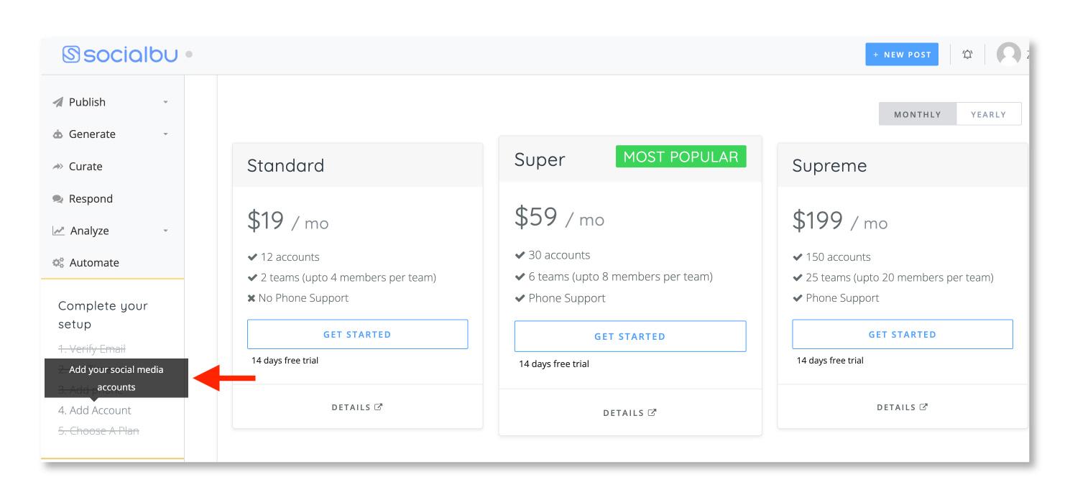Click the Publish paper plane icon
Image resolution: width=1070 pixels, height=500 pixels.
pos(58,102)
